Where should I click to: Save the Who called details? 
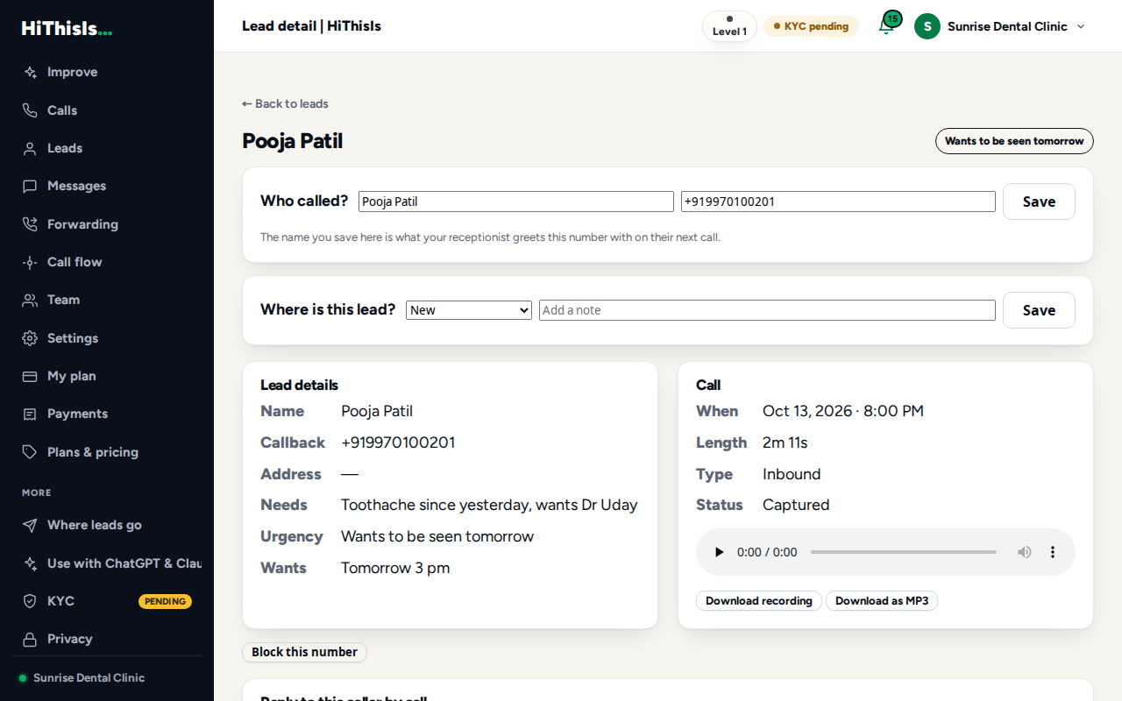click(x=1039, y=202)
